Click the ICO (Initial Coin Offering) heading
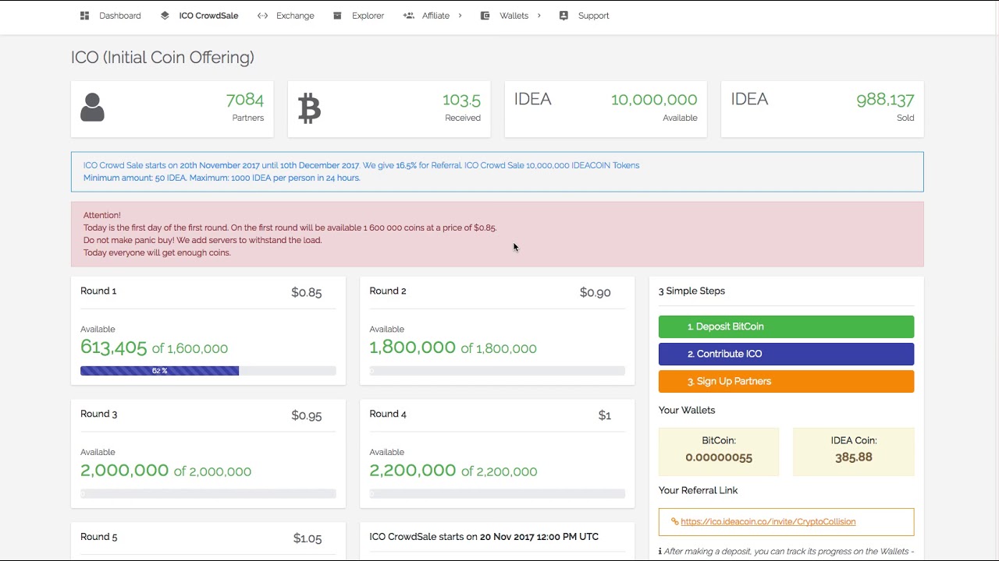This screenshot has height=561, width=999. pyautogui.click(x=162, y=58)
